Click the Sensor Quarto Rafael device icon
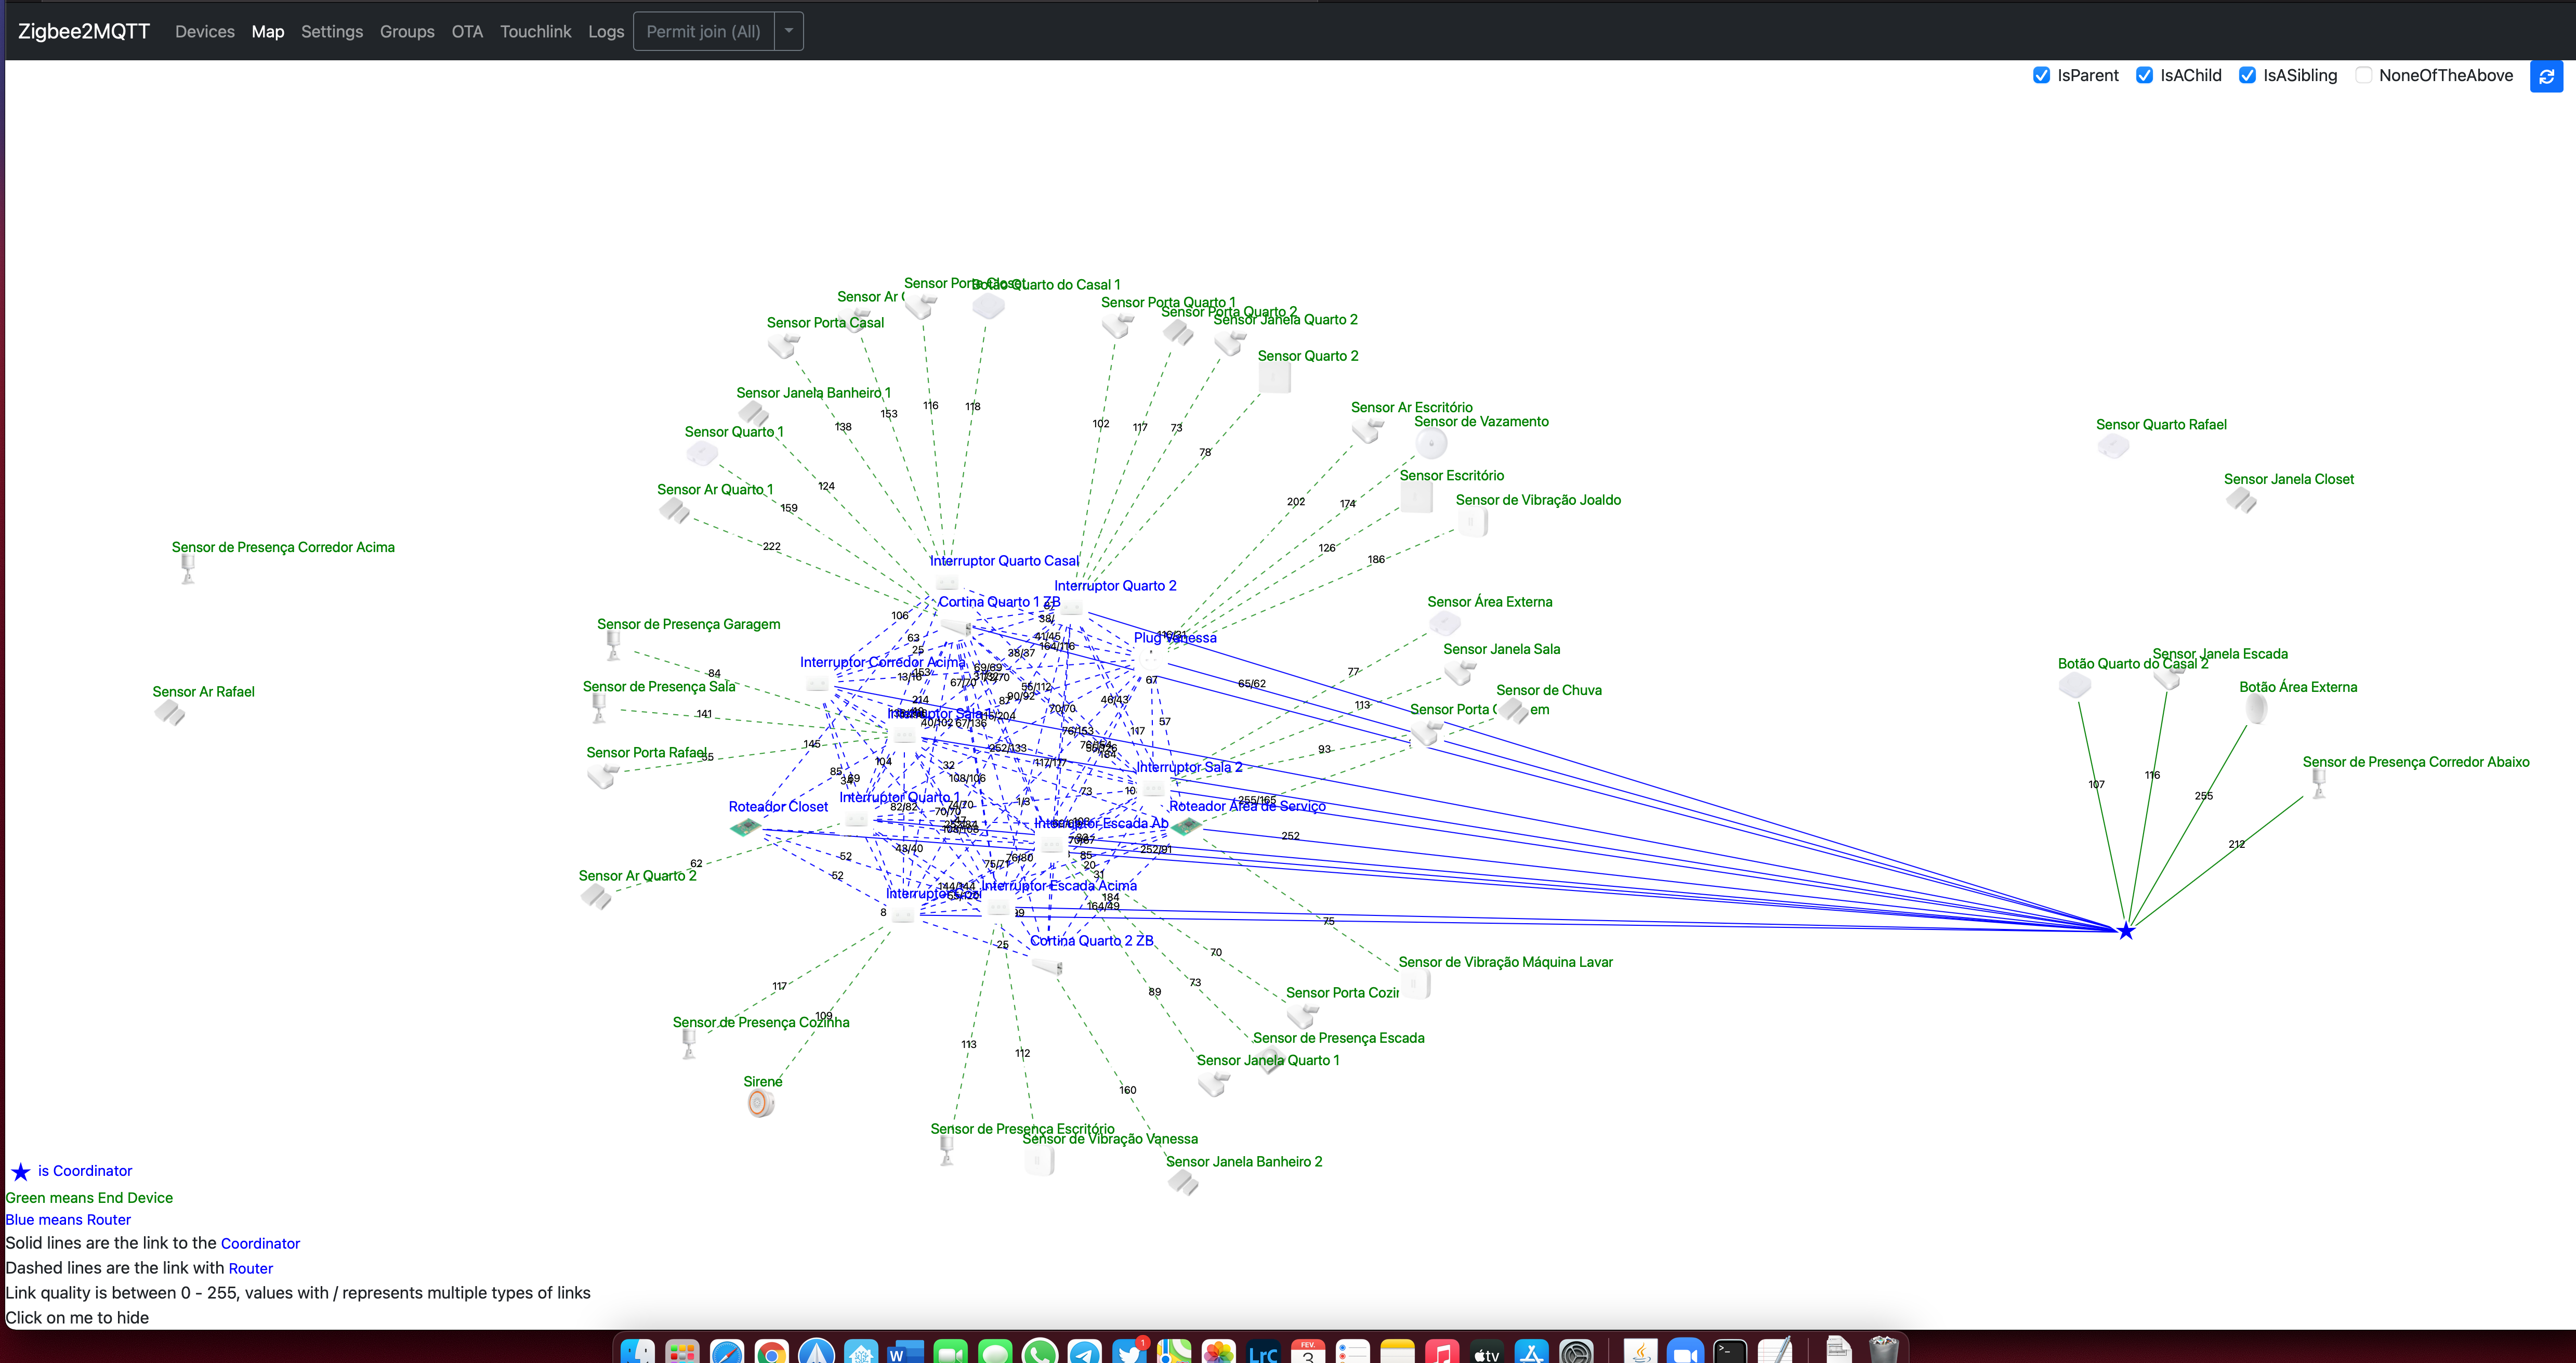 (2114, 446)
